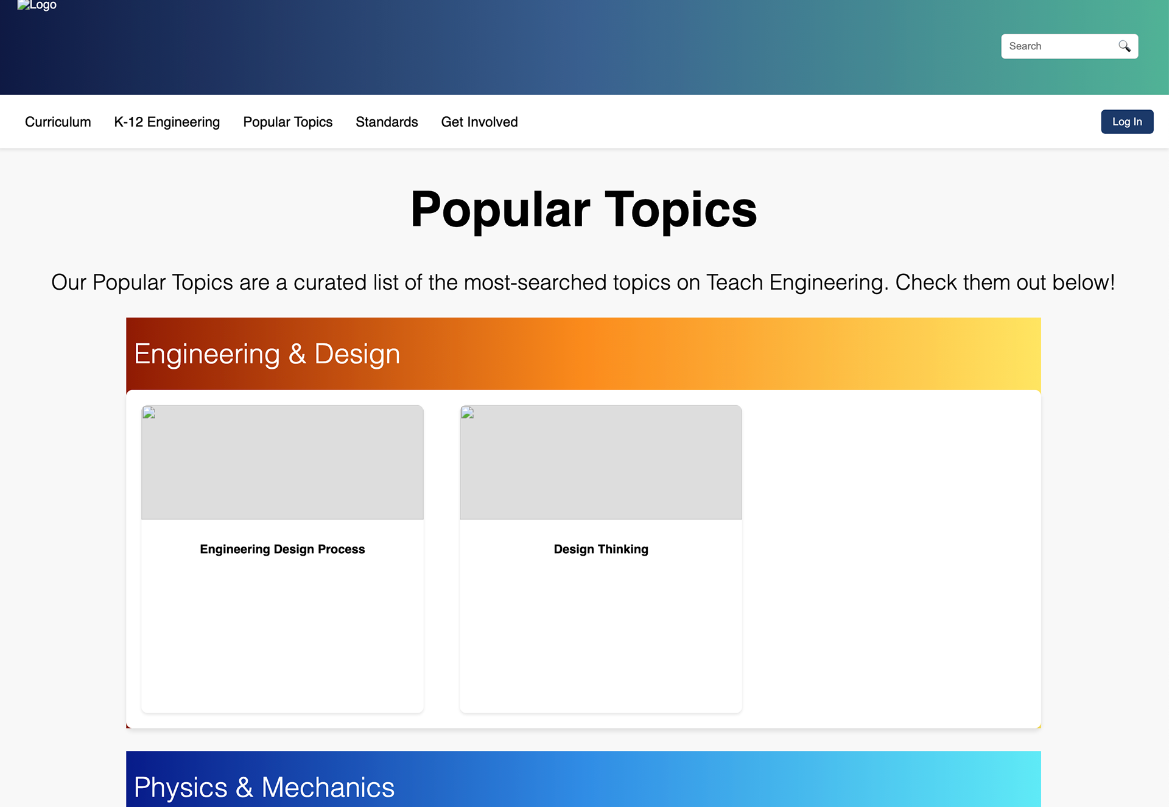Open the Design Thinking card title
Image resolution: width=1169 pixels, height=807 pixels.
(601, 549)
